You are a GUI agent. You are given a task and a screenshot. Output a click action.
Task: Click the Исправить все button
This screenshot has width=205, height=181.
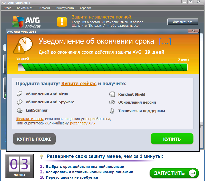(x=182, y=22)
